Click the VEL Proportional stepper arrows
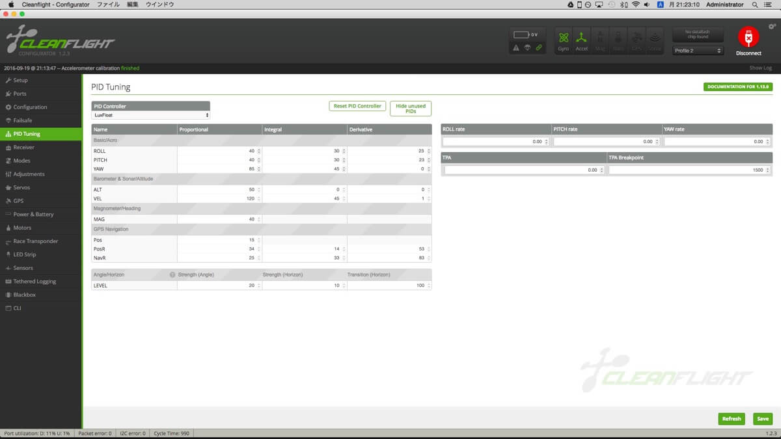Viewport: 781px width, 439px height. point(259,198)
